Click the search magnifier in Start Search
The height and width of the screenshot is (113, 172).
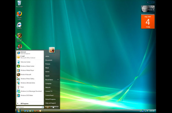pos(42,107)
